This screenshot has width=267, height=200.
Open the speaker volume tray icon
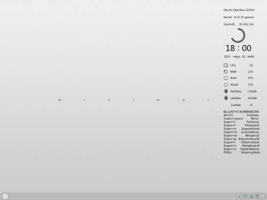click(x=263, y=196)
